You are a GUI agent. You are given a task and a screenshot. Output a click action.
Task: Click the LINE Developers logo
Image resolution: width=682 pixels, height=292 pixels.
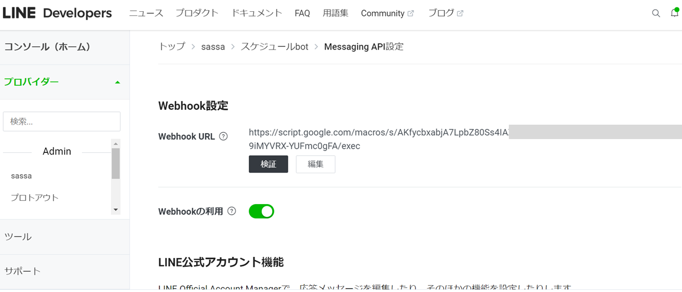(57, 13)
